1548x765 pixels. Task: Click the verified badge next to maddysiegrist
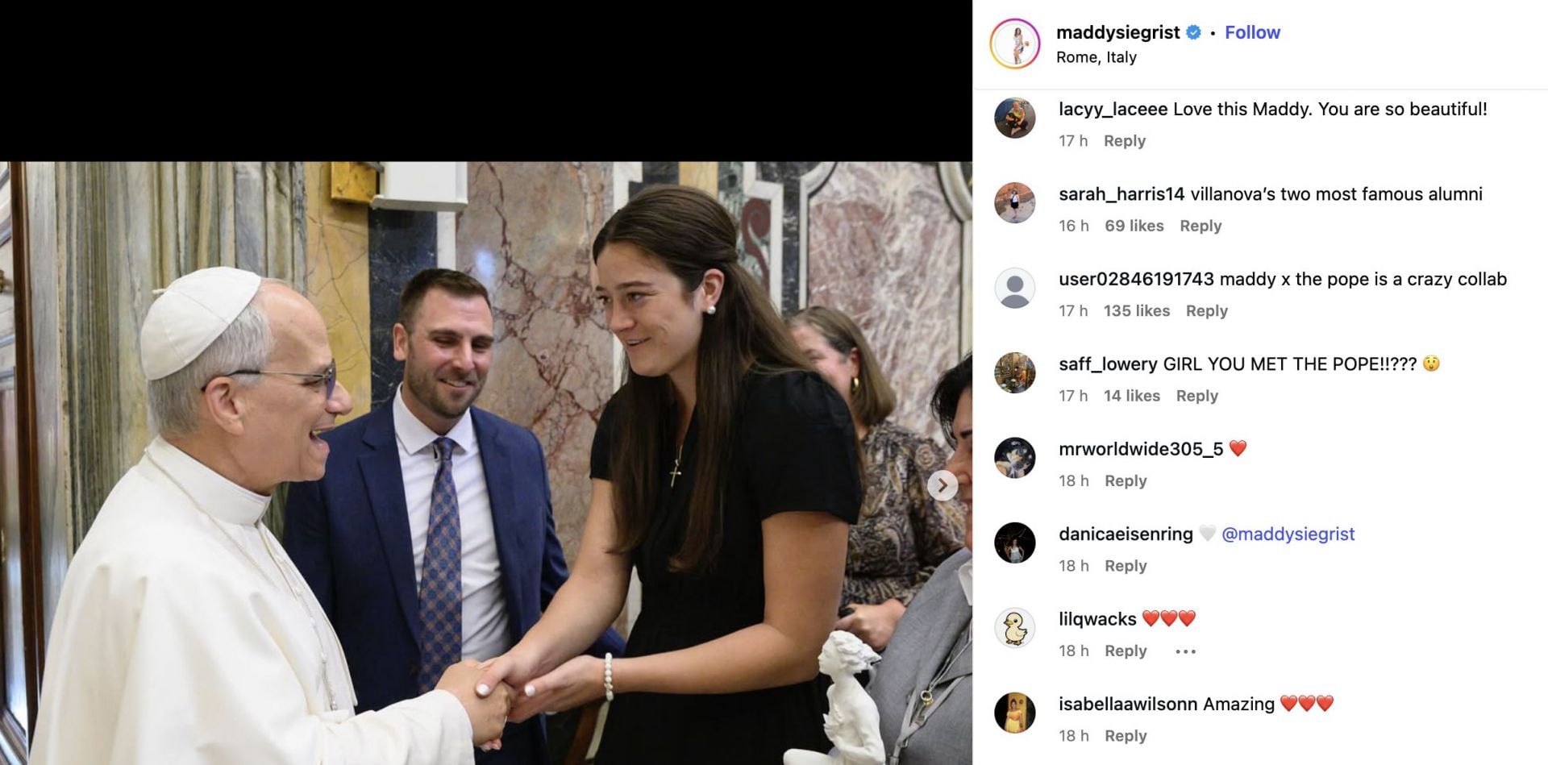[1194, 32]
